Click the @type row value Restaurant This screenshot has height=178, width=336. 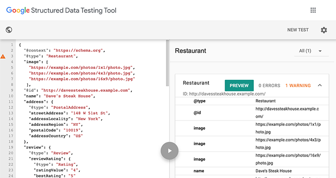(x=265, y=101)
